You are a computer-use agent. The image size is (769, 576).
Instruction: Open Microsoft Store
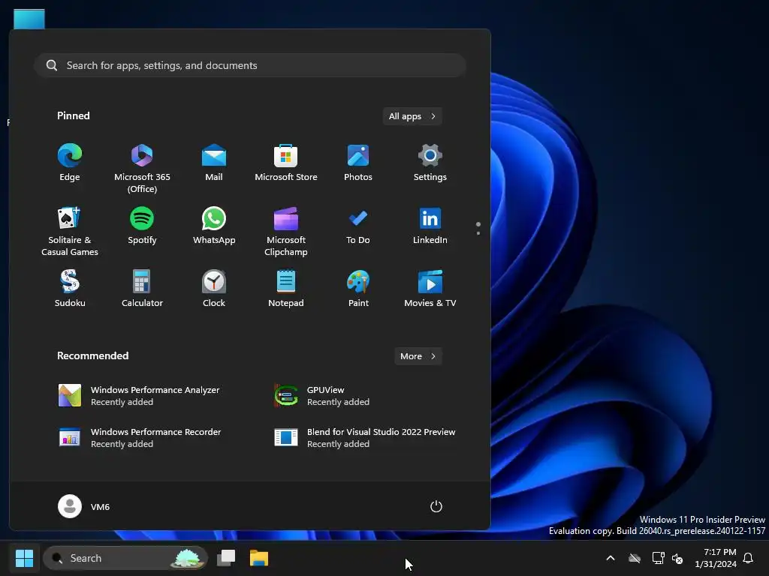(x=286, y=163)
